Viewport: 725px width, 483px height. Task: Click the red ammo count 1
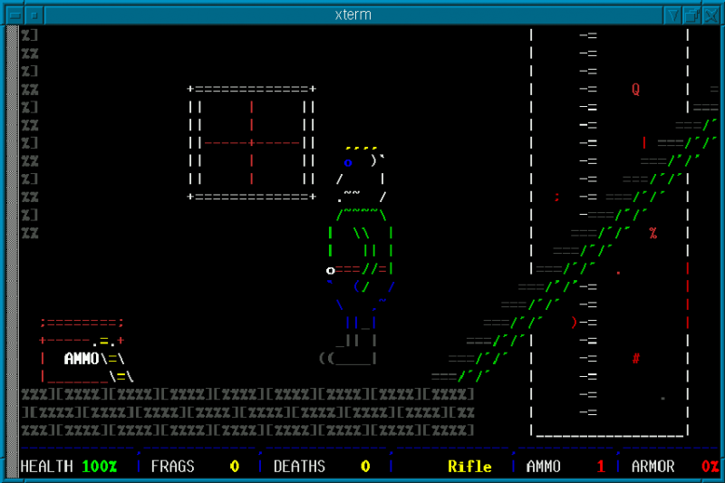(x=601, y=467)
